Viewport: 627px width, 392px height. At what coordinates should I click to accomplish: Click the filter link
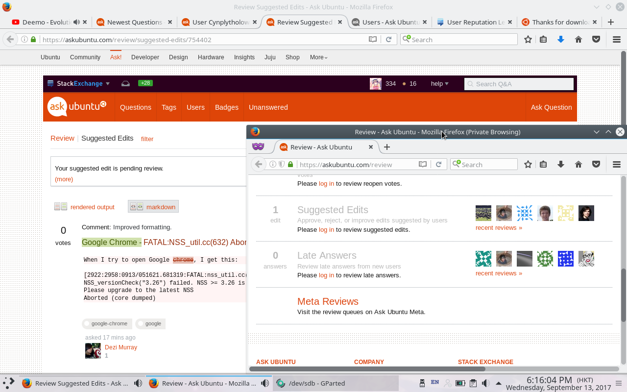(147, 139)
